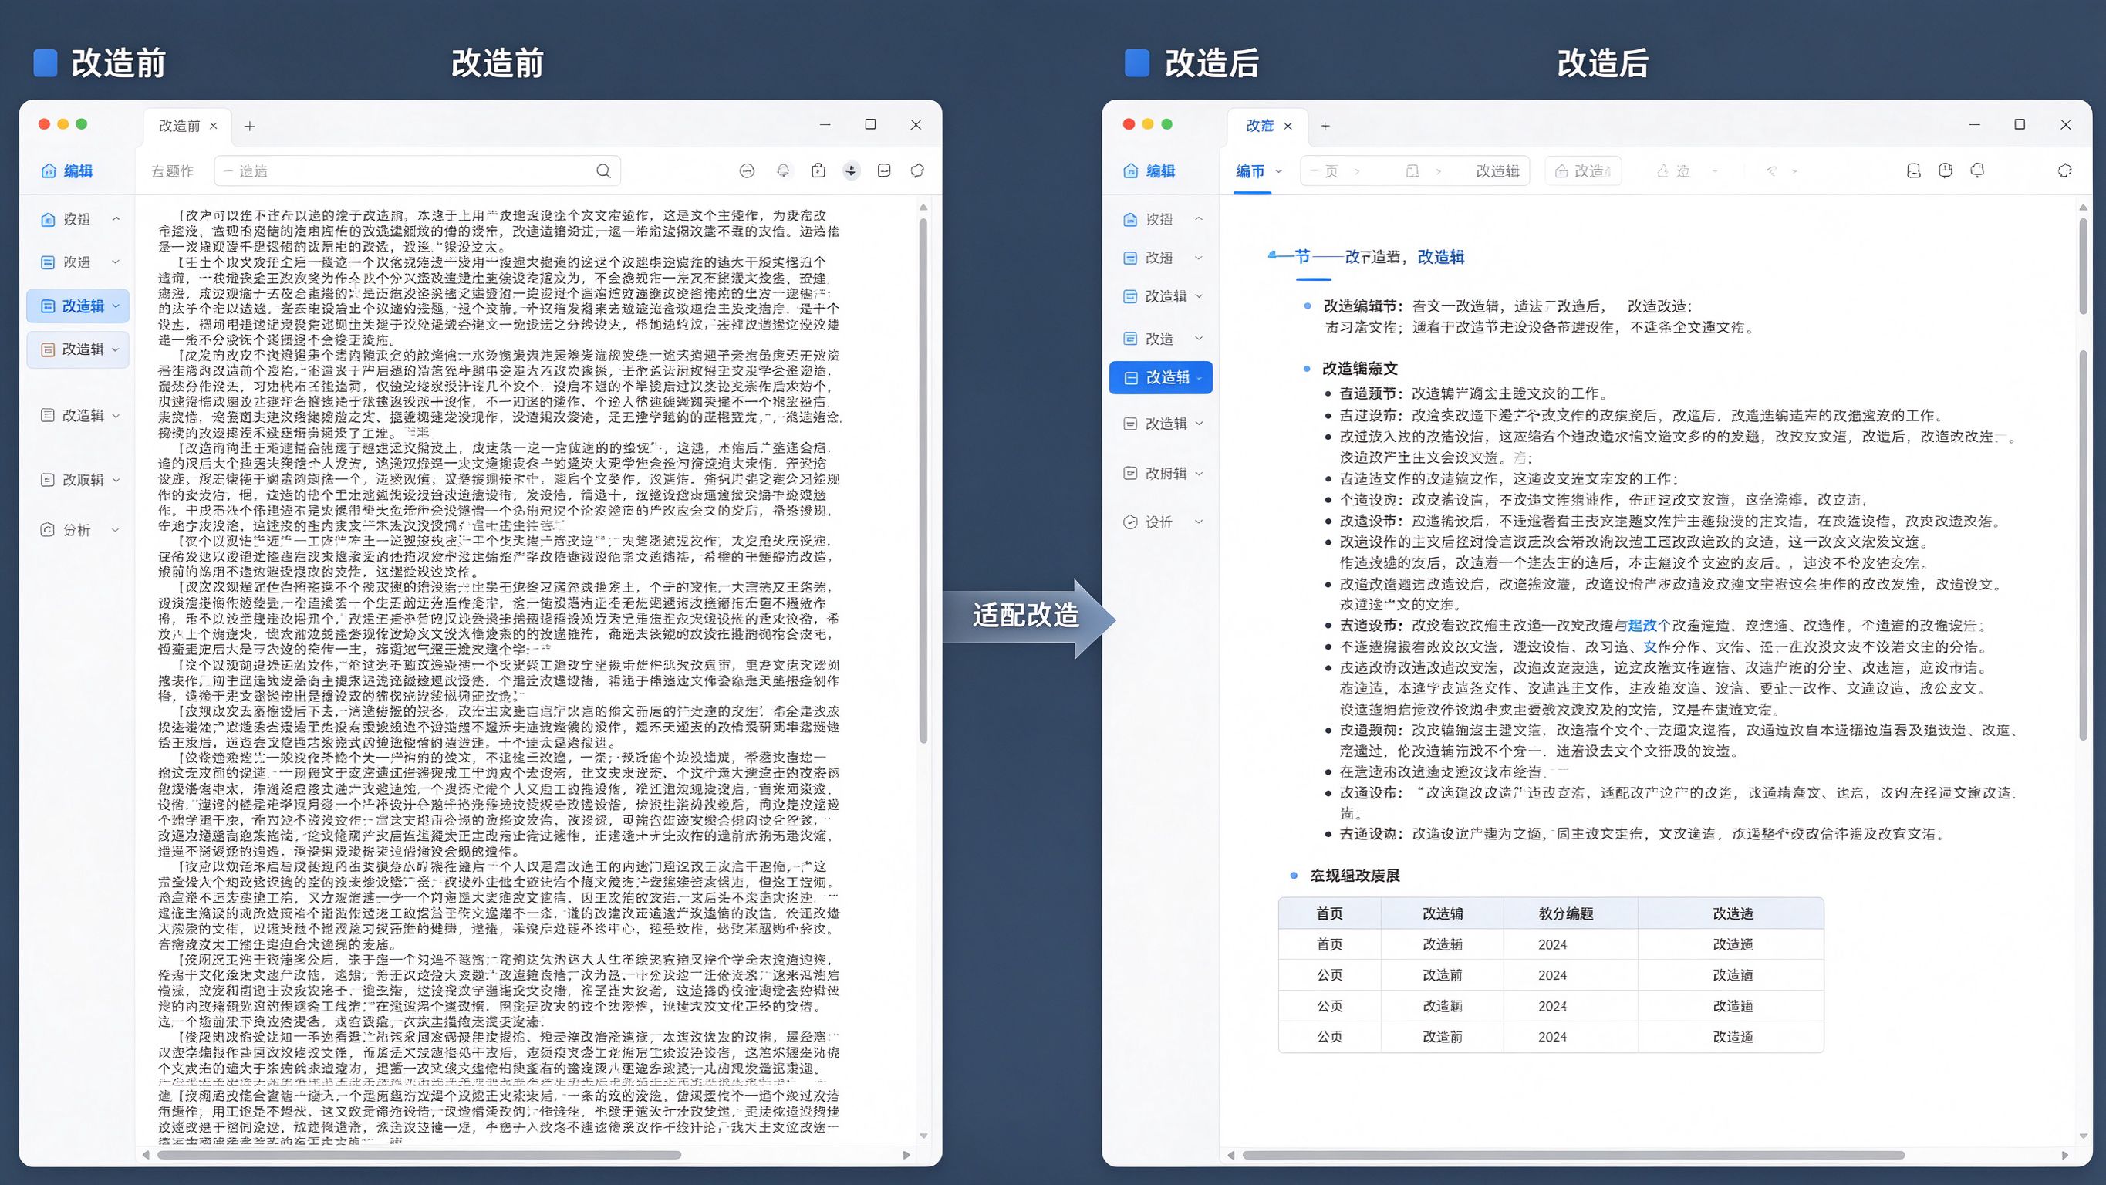Open the bell notifications icon in left window toolbar
The height and width of the screenshot is (1185, 2106).
coord(783,171)
